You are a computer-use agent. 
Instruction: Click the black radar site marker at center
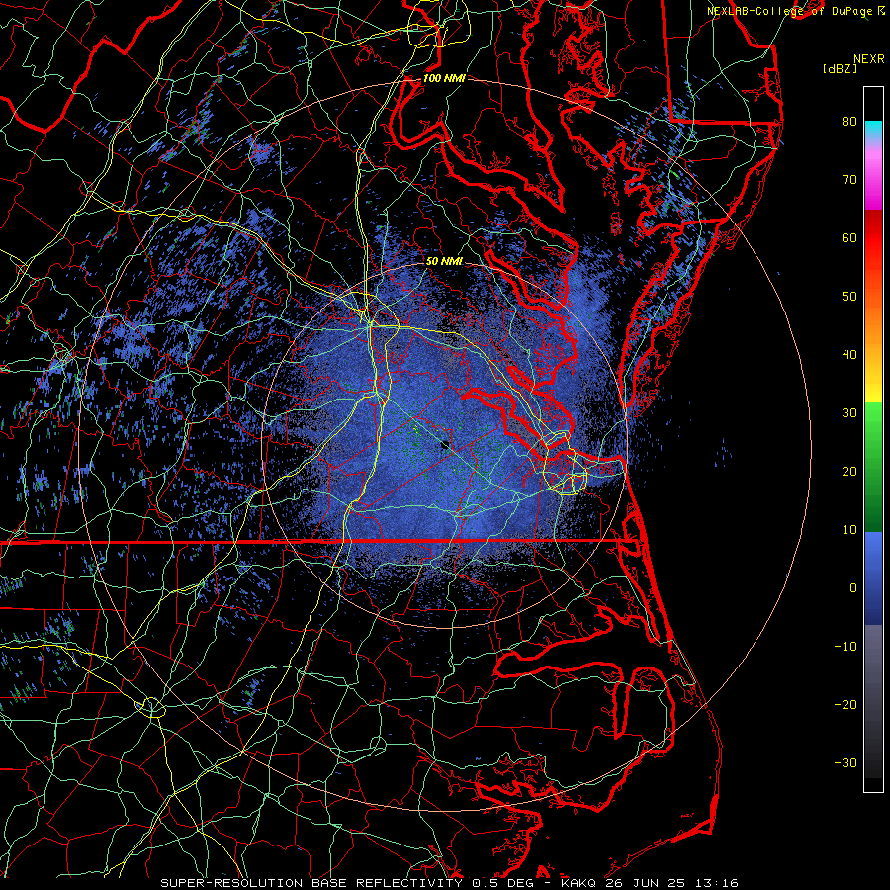point(446,445)
